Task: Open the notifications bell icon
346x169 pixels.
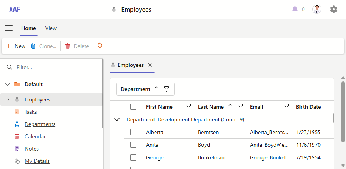Action: click(x=295, y=9)
